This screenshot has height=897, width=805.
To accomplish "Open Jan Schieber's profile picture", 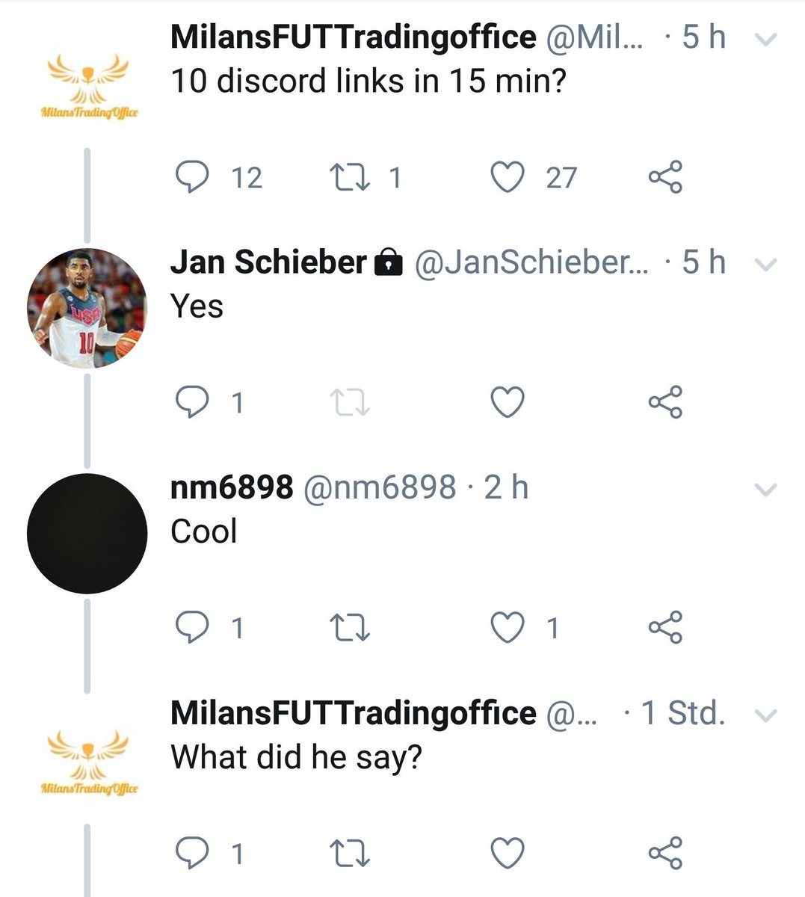I will coord(87,309).
